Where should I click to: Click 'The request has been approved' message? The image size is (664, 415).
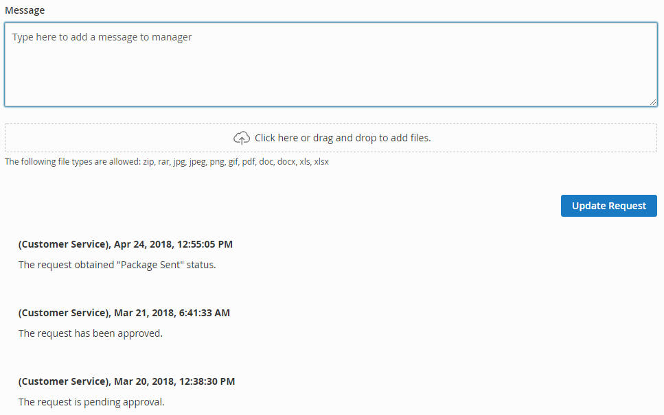pos(91,333)
